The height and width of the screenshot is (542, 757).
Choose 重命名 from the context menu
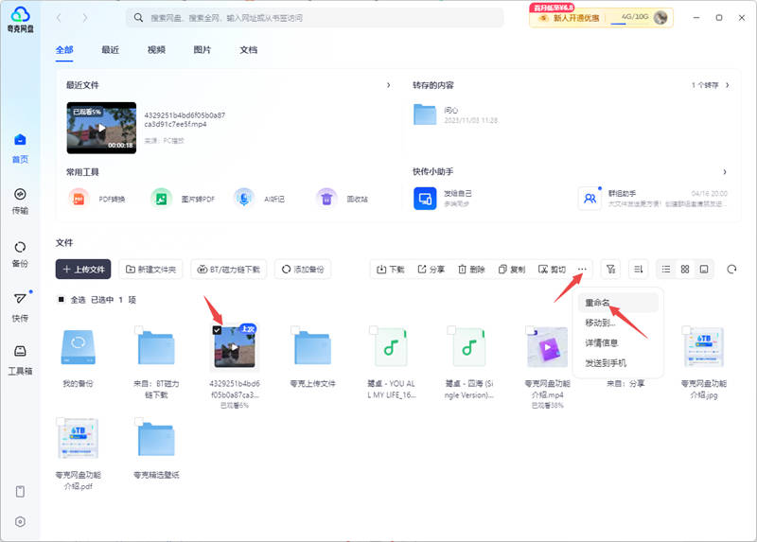point(597,304)
